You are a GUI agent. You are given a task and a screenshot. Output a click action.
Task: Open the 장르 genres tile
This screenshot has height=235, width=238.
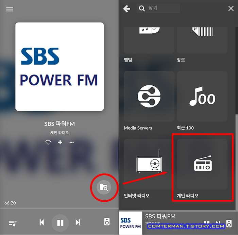coord(202,40)
